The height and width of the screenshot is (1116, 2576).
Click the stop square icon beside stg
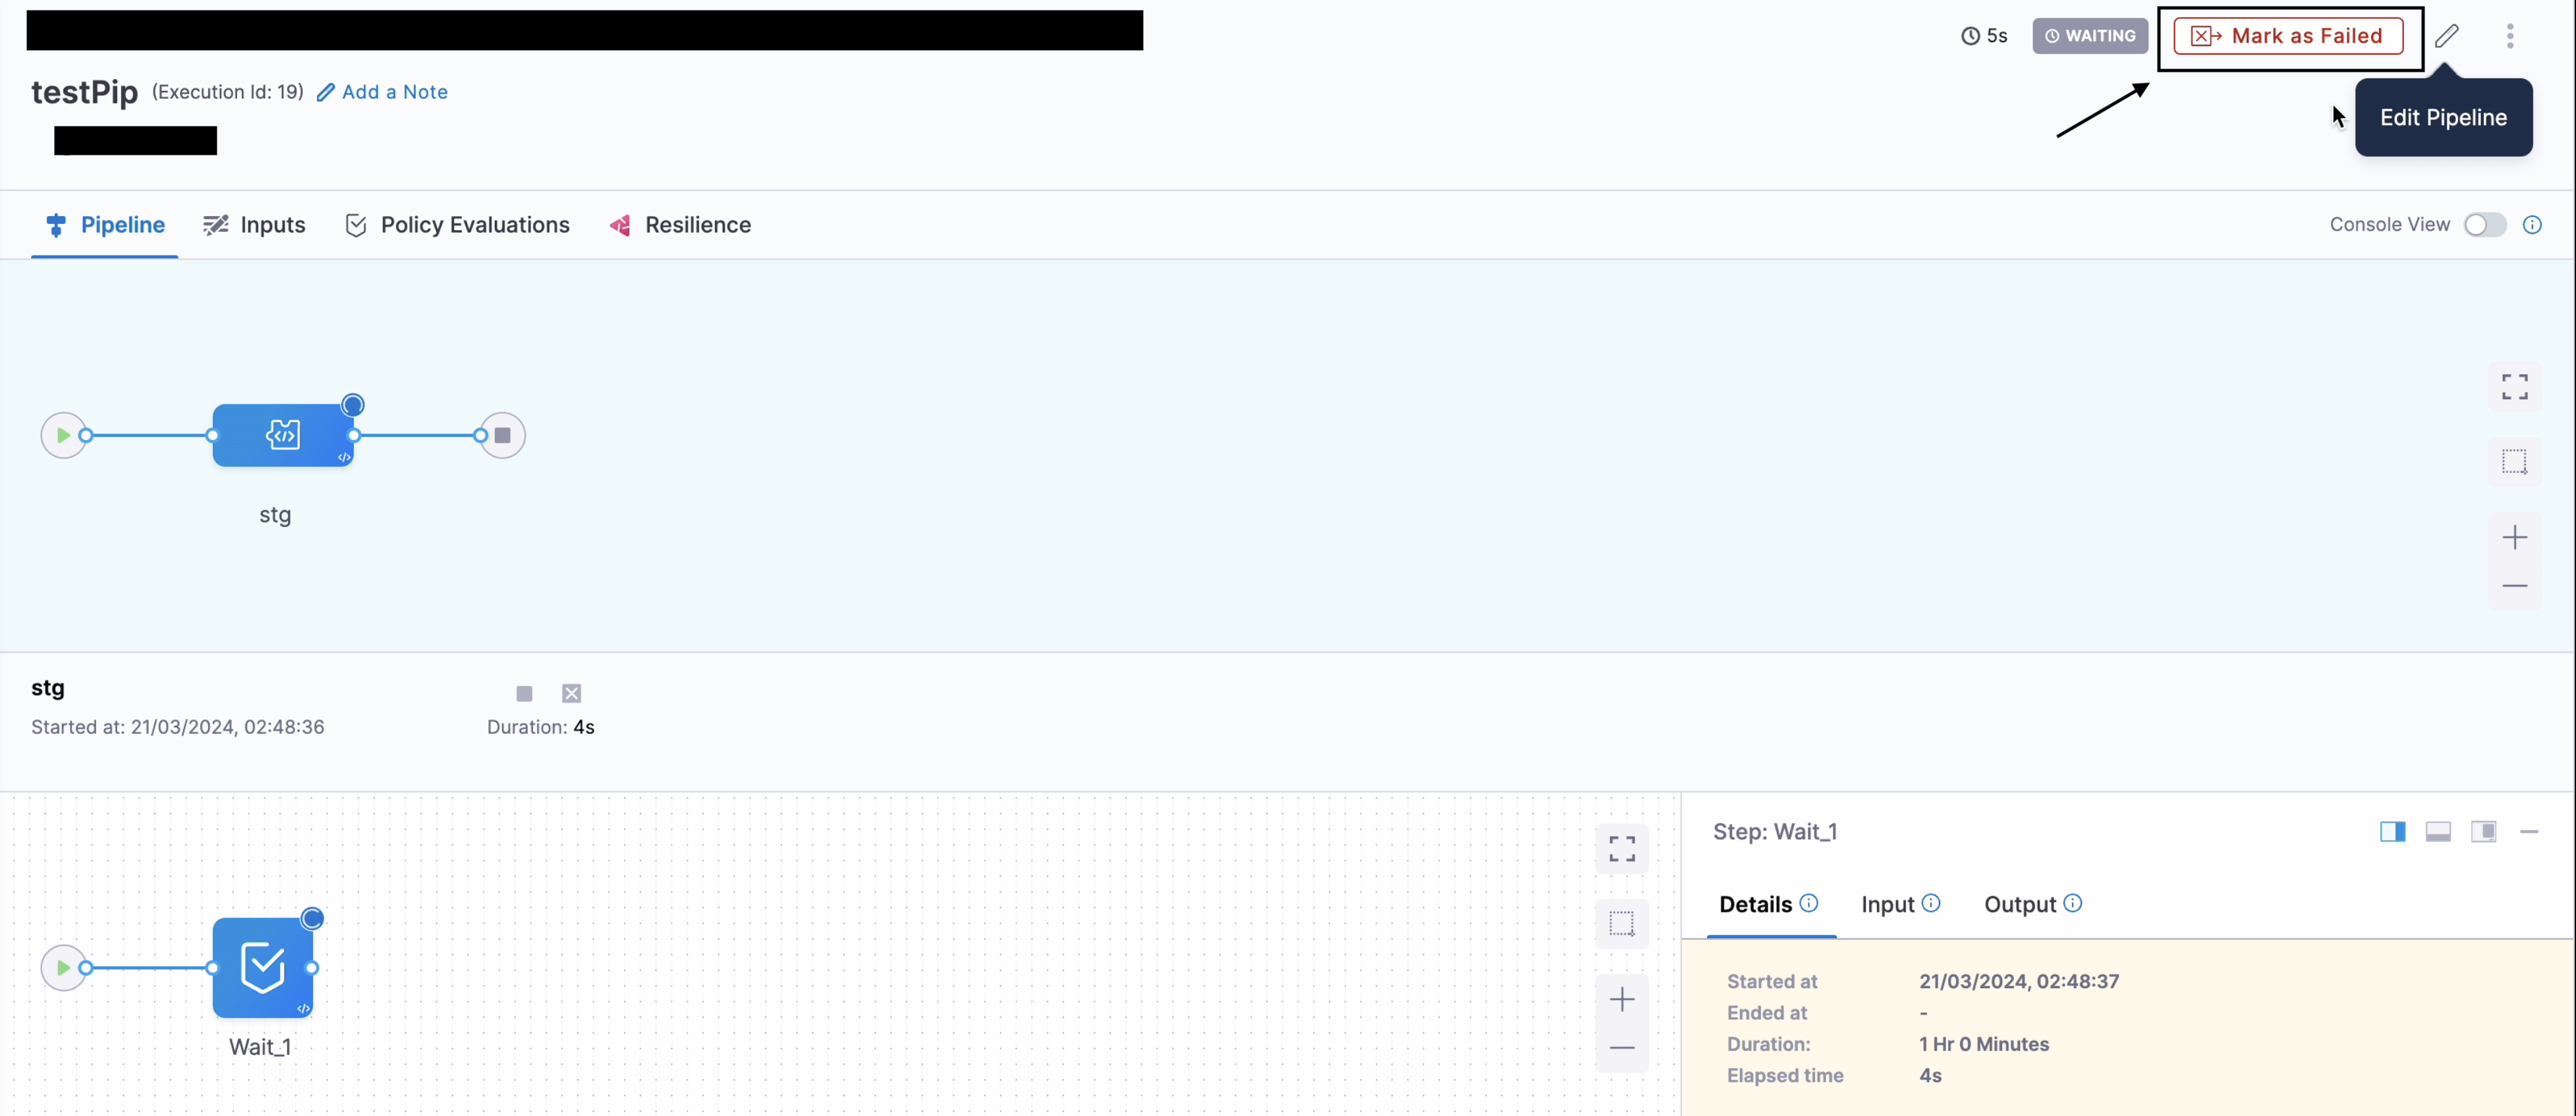click(524, 693)
